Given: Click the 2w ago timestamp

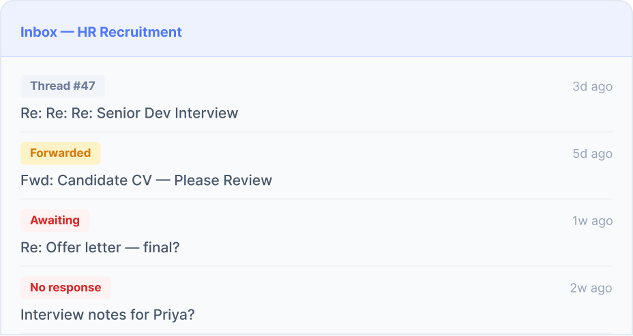Looking at the screenshot, I should (591, 288).
